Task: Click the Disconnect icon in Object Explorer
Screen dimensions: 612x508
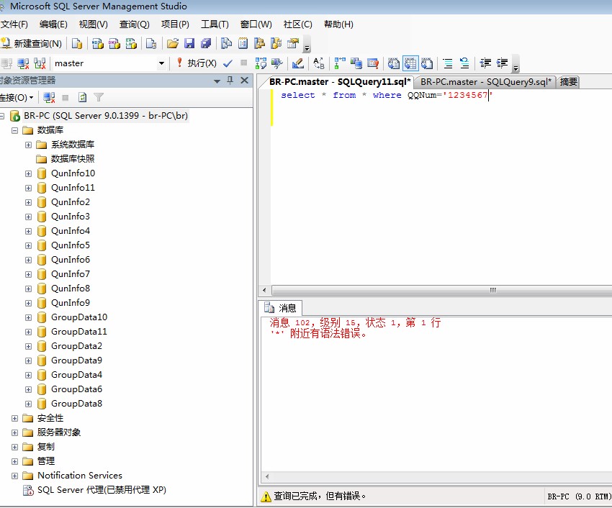Action: (49, 97)
